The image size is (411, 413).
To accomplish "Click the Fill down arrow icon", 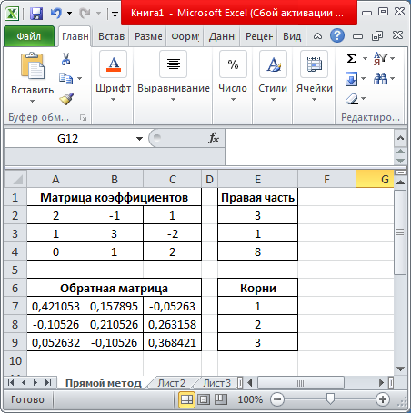I will point(352,79).
